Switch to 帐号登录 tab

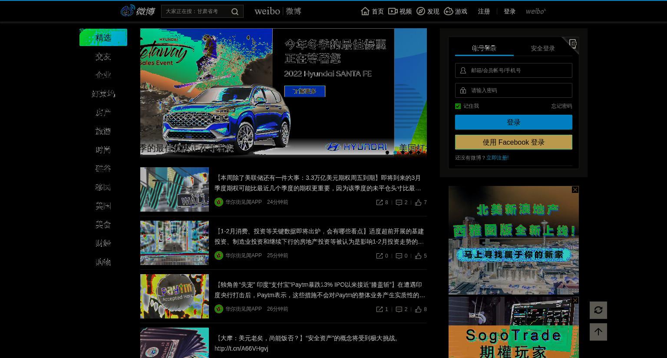point(484,48)
